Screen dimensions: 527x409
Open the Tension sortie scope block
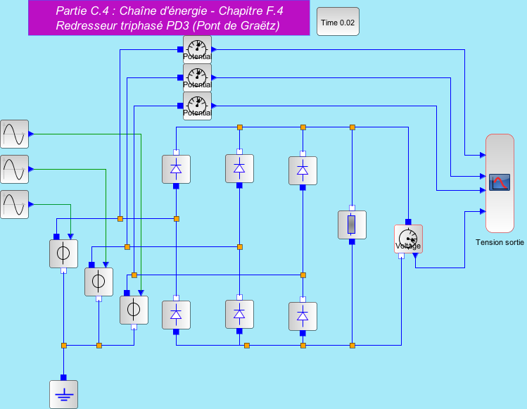click(500, 182)
